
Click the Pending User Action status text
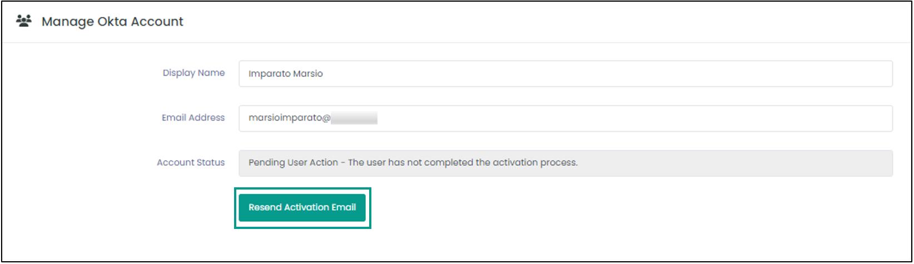coord(293,163)
